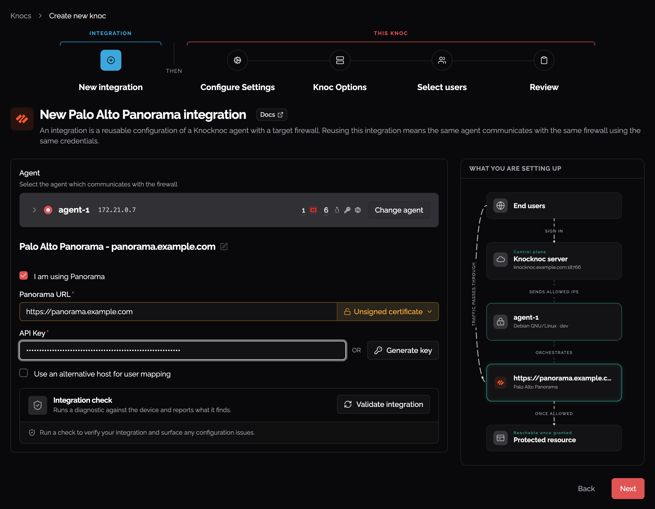This screenshot has width=655, height=509.
Task: Focus the Panorama URL input field
Action: pyautogui.click(x=178, y=312)
